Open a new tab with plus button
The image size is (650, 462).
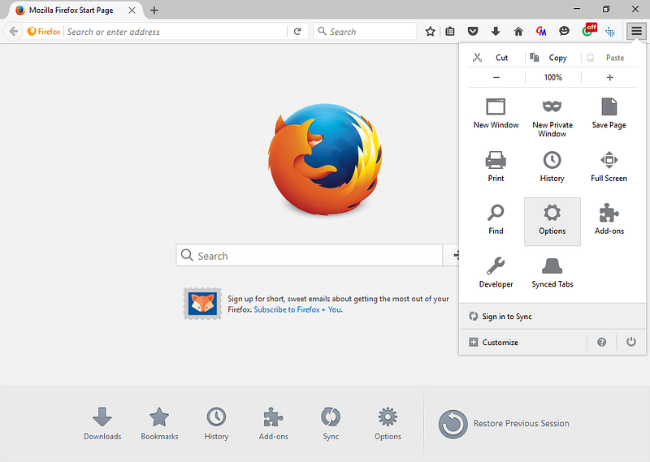coord(154,11)
